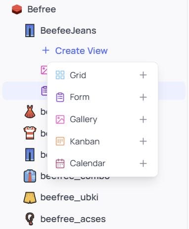Click the Calendar icon in menu
Viewport: 189px width, 229px height.
pyautogui.click(x=60, y=163)
